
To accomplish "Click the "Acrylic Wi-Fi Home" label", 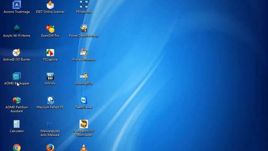I will click(17, 36).
